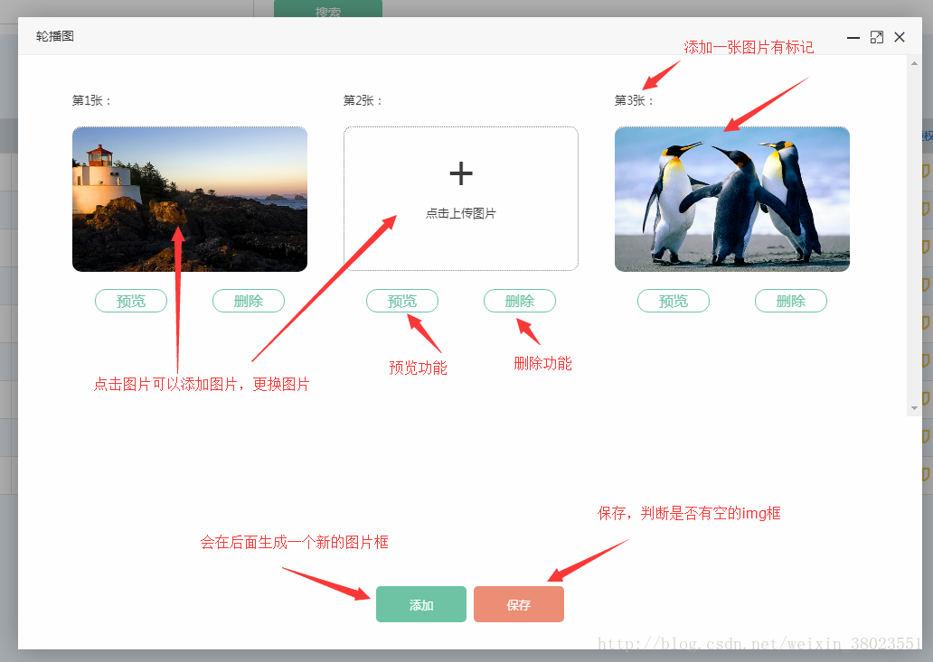Delete the first lighthouse image
The height and width of the screenshot is (662, 933).
pyautogui.click(x=248, y=301)
